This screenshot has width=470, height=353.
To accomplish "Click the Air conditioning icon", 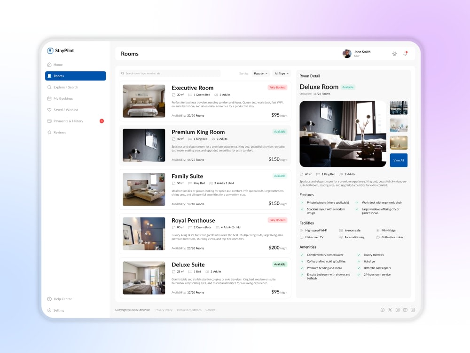I will pyautogui.click(x=341, y=237).
